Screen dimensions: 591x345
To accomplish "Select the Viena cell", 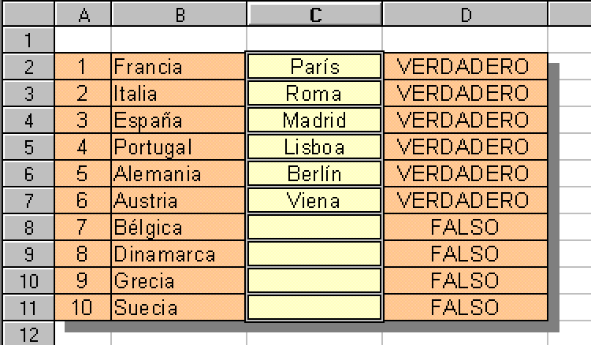I will click(x=314, y=201).
